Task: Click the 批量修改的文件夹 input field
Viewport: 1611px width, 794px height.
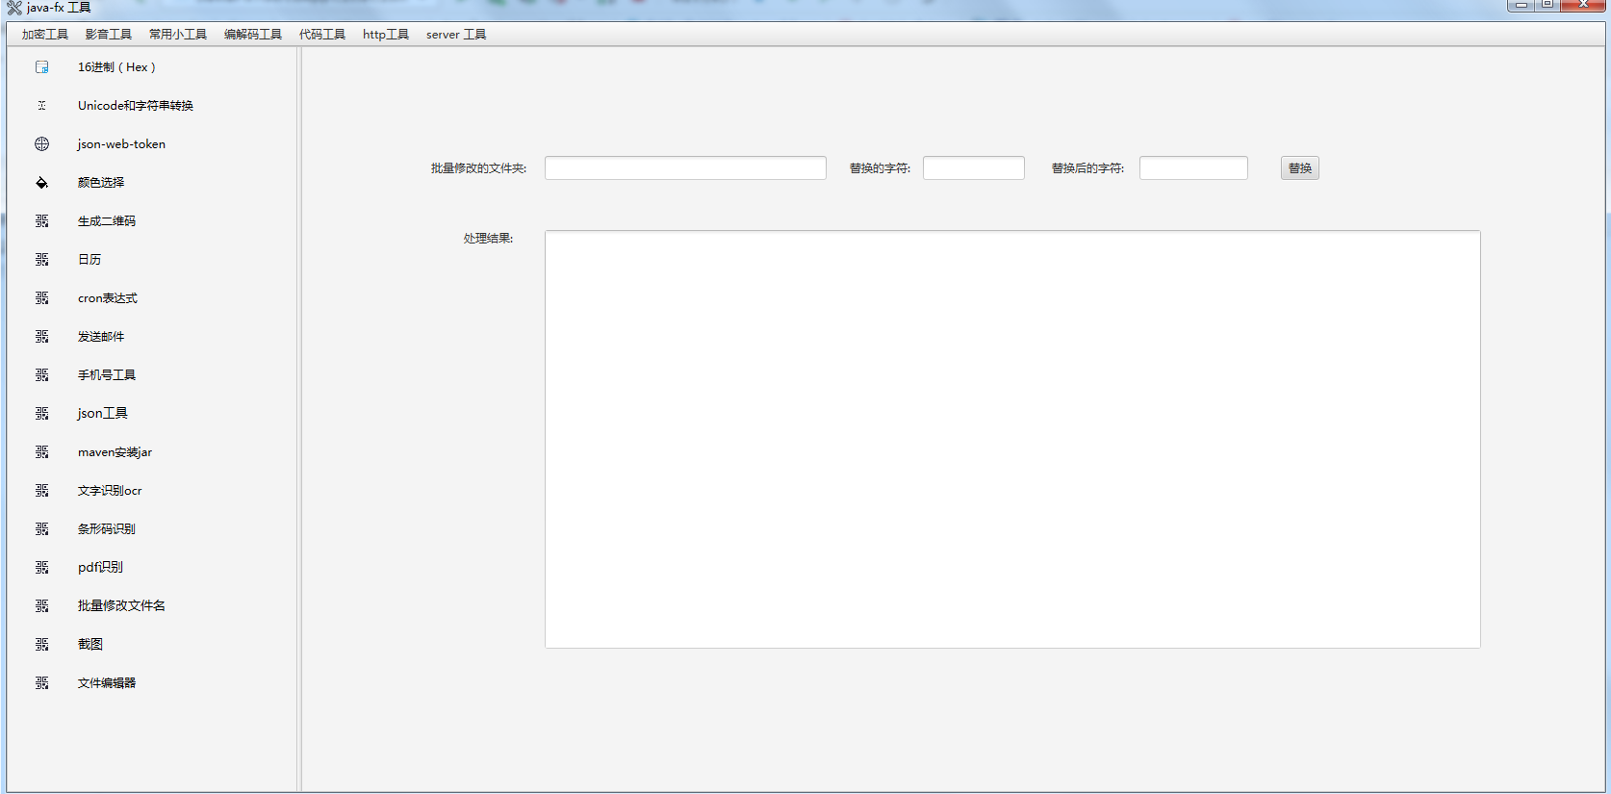Action: point(685,168)
